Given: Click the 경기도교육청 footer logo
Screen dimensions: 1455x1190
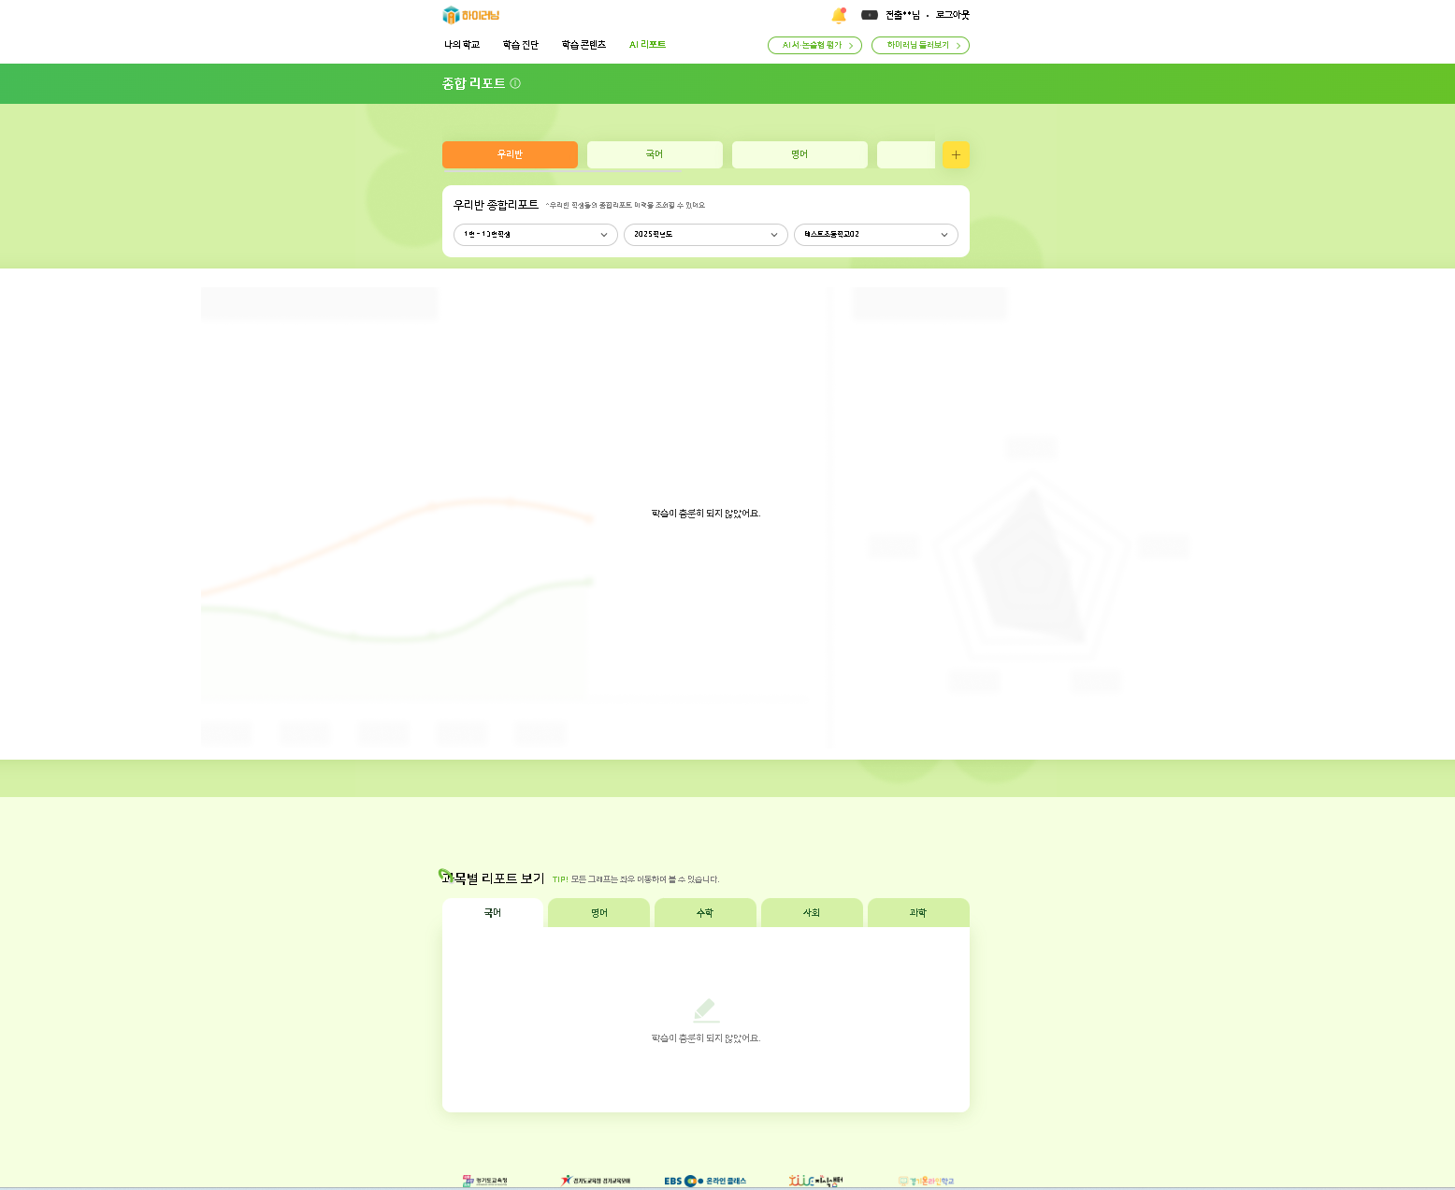Looking at the screenshot, I should point(485,1181).
